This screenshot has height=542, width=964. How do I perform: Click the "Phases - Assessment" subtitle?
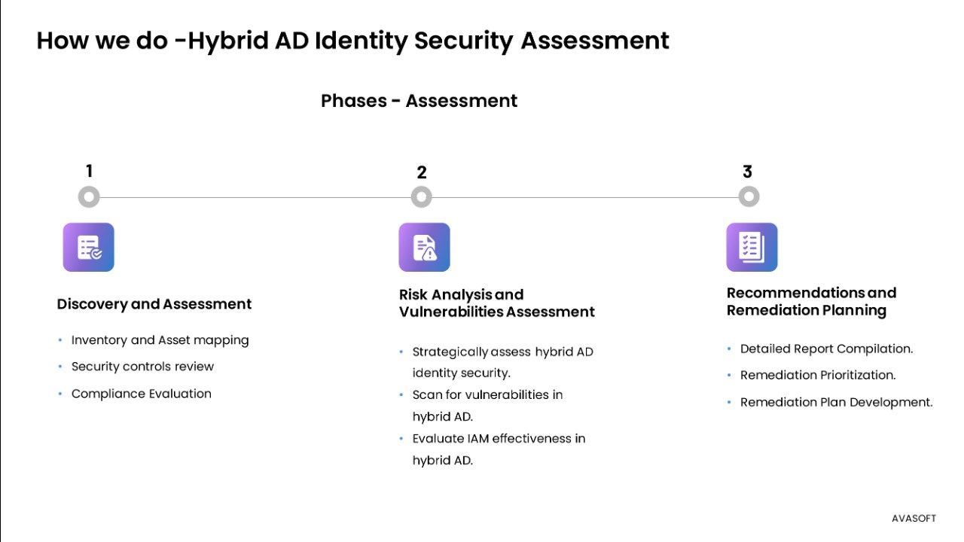click(419, 101)
